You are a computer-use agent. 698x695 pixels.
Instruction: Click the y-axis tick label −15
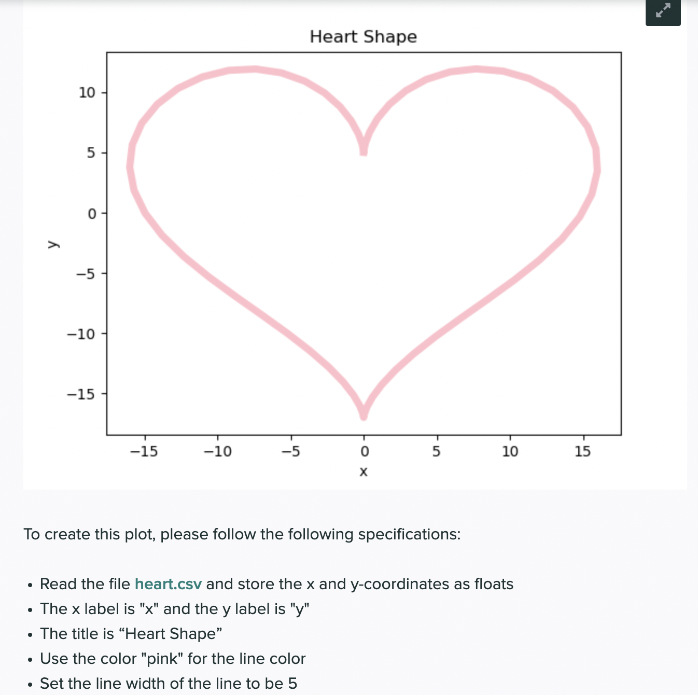click(81, 394)
